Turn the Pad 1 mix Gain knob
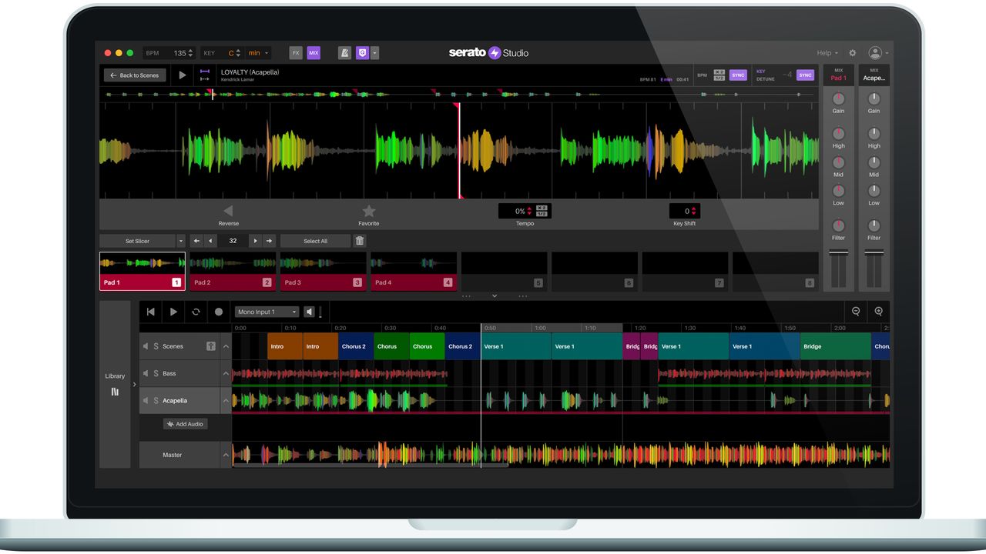Screen dimensions: 986x554 [839, 99]
